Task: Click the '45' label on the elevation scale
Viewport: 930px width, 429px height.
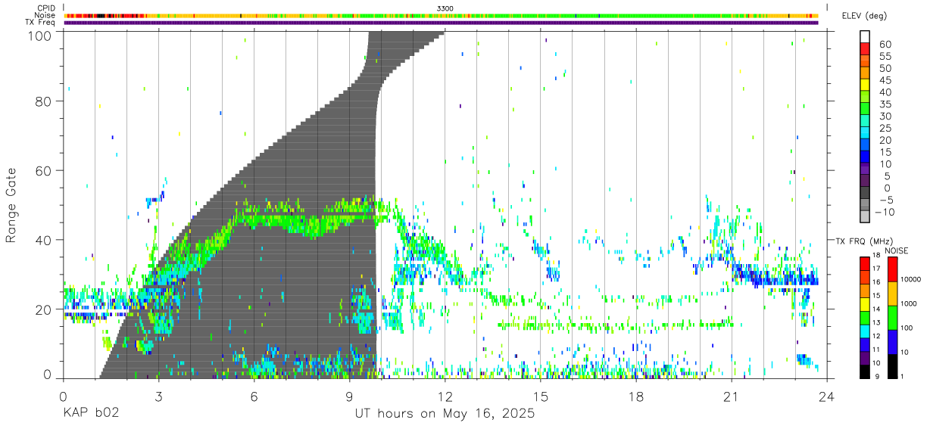Action: [885, 80]
